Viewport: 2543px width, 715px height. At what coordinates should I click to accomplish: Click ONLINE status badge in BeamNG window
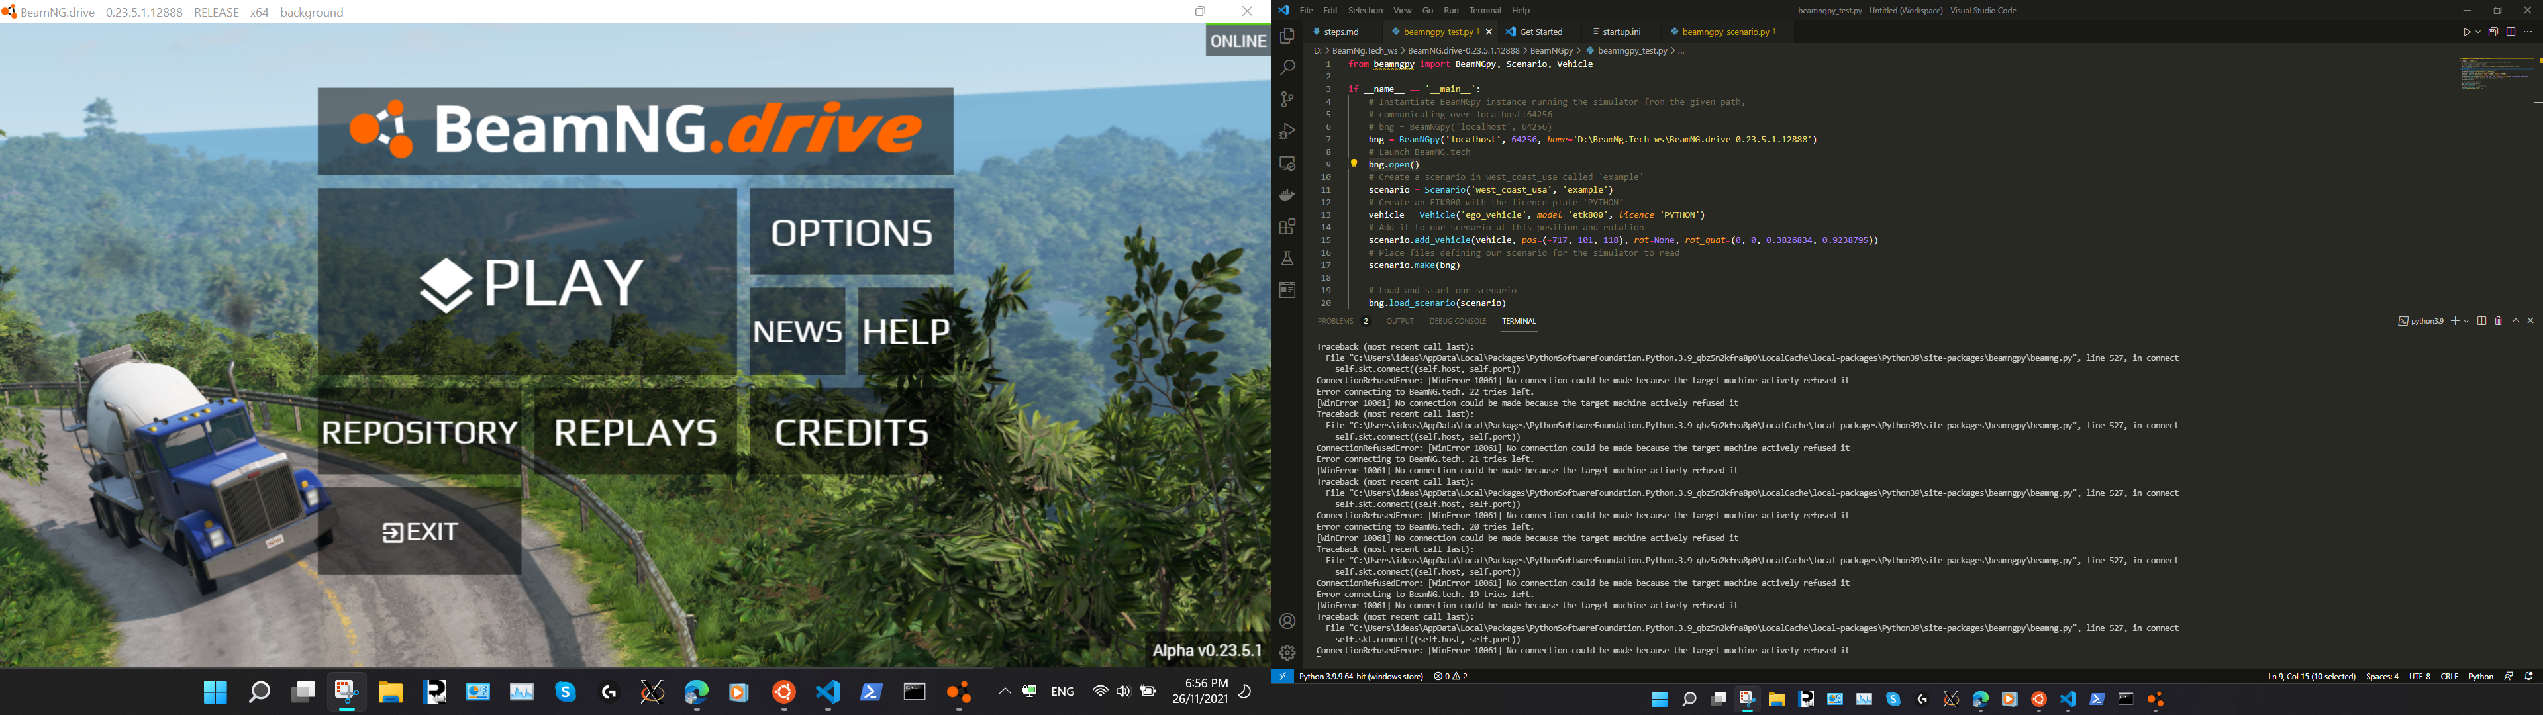coord(1238,40)
